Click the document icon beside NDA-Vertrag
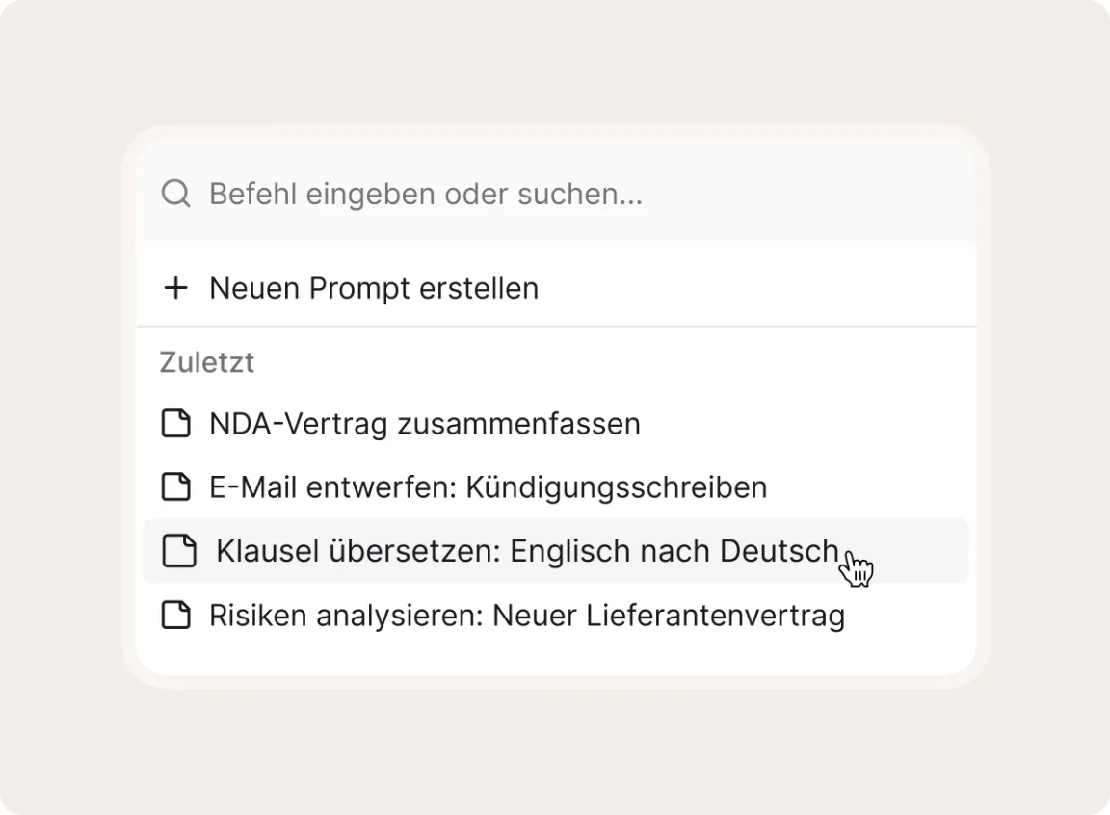The height and width of the screenshot is (815, 1110). click(175, 423)
